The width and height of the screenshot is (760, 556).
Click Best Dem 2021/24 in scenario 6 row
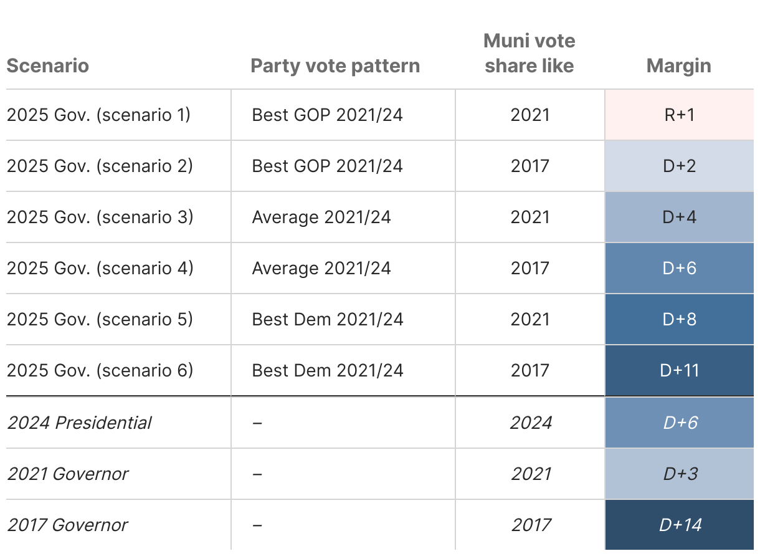point(328,370)
